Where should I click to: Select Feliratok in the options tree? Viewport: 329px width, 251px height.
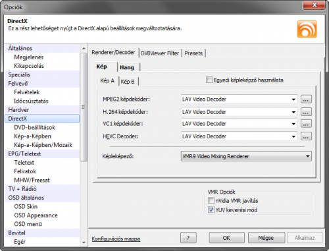click(42, 171)
